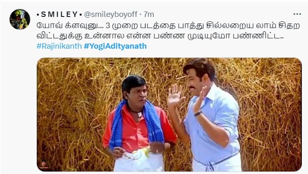Click the small watermark logo in image corner
This screenshot has height=174, width=308.
point(43,165)
